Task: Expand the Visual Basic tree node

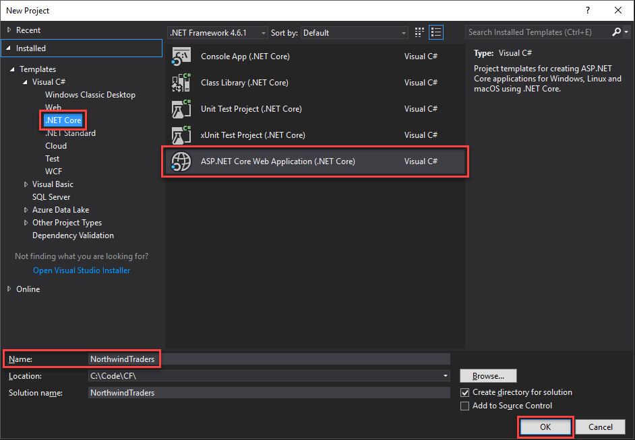Action: coord(26,184)
